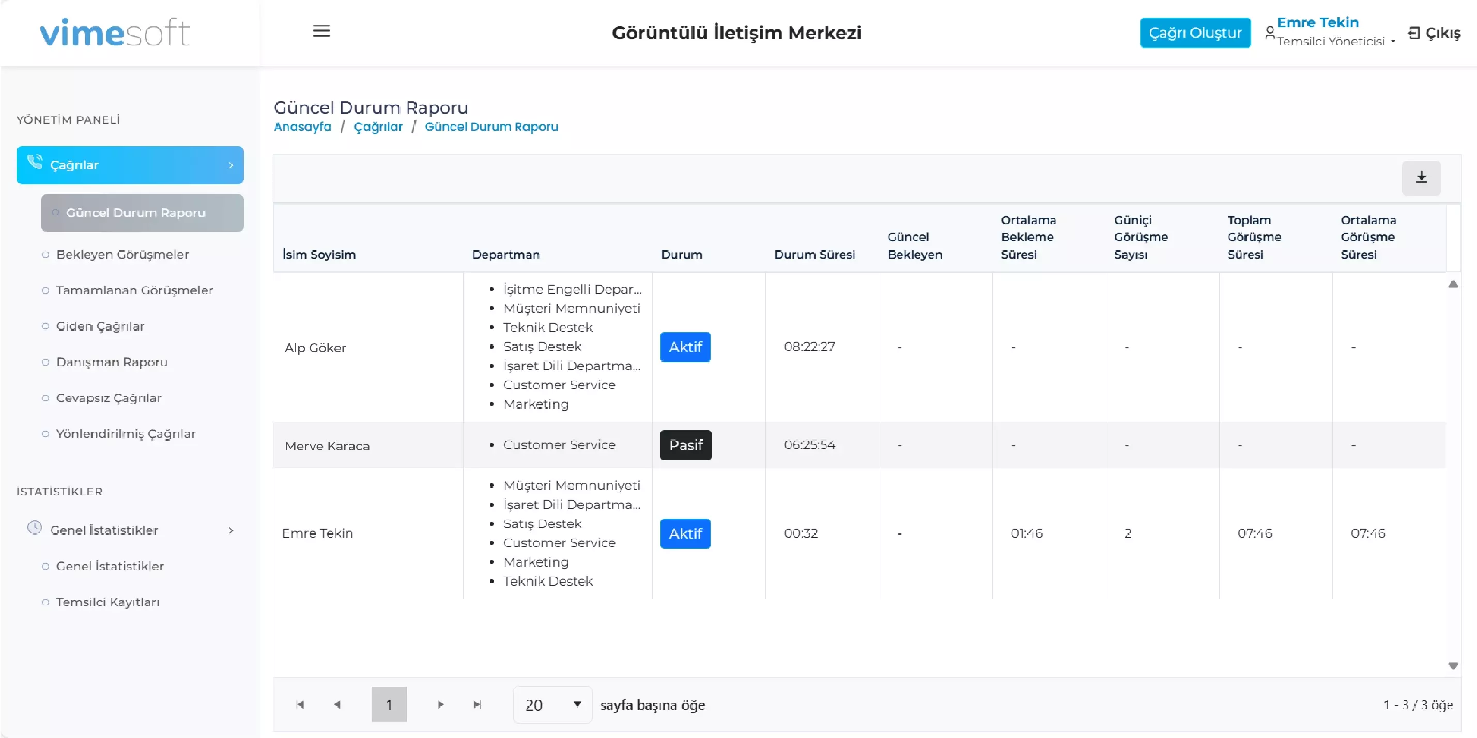Open Cevapsız Çağrılar menu item
Viewport: 1477px width, 738px height.
point(109,398)
